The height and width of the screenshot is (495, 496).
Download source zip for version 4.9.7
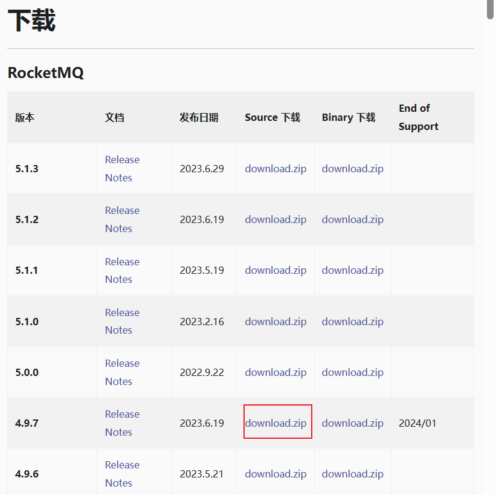point(275,423)
